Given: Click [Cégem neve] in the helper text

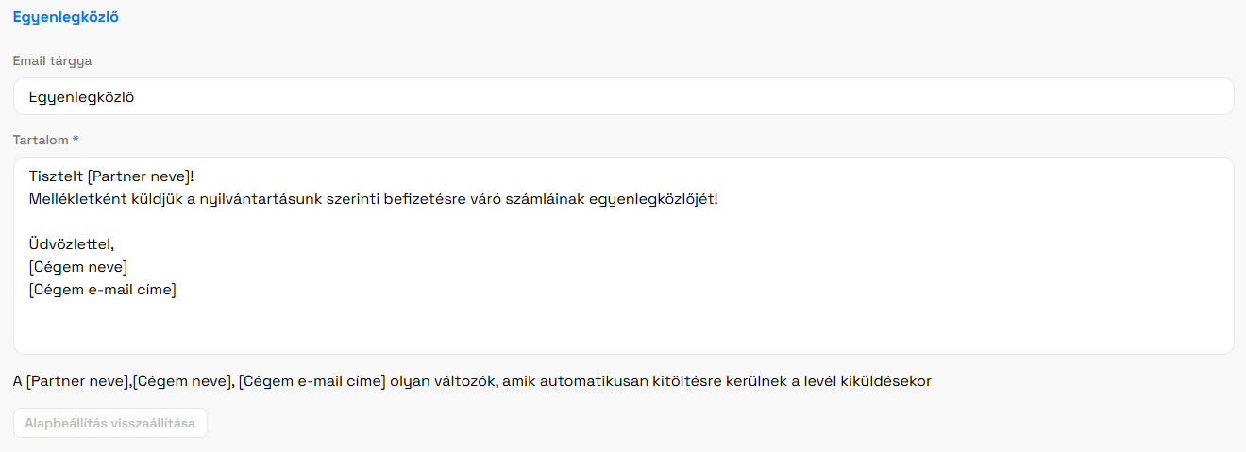Looking at the screenshot, I should 182,381.
